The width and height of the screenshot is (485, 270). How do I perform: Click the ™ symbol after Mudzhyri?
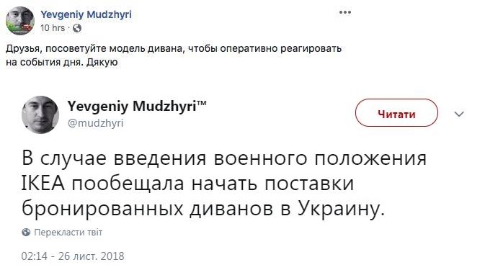(201, 104)
